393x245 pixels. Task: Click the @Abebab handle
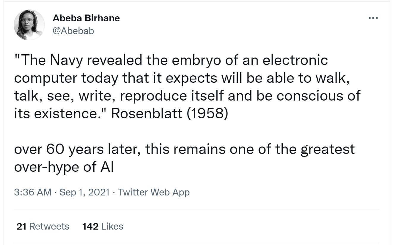coord(73,31)
